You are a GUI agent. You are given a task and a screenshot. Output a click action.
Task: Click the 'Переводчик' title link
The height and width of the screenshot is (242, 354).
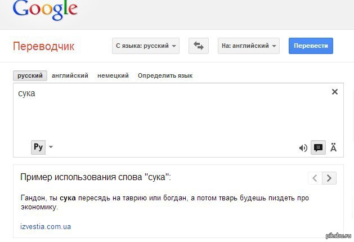[x=43, y=46]
